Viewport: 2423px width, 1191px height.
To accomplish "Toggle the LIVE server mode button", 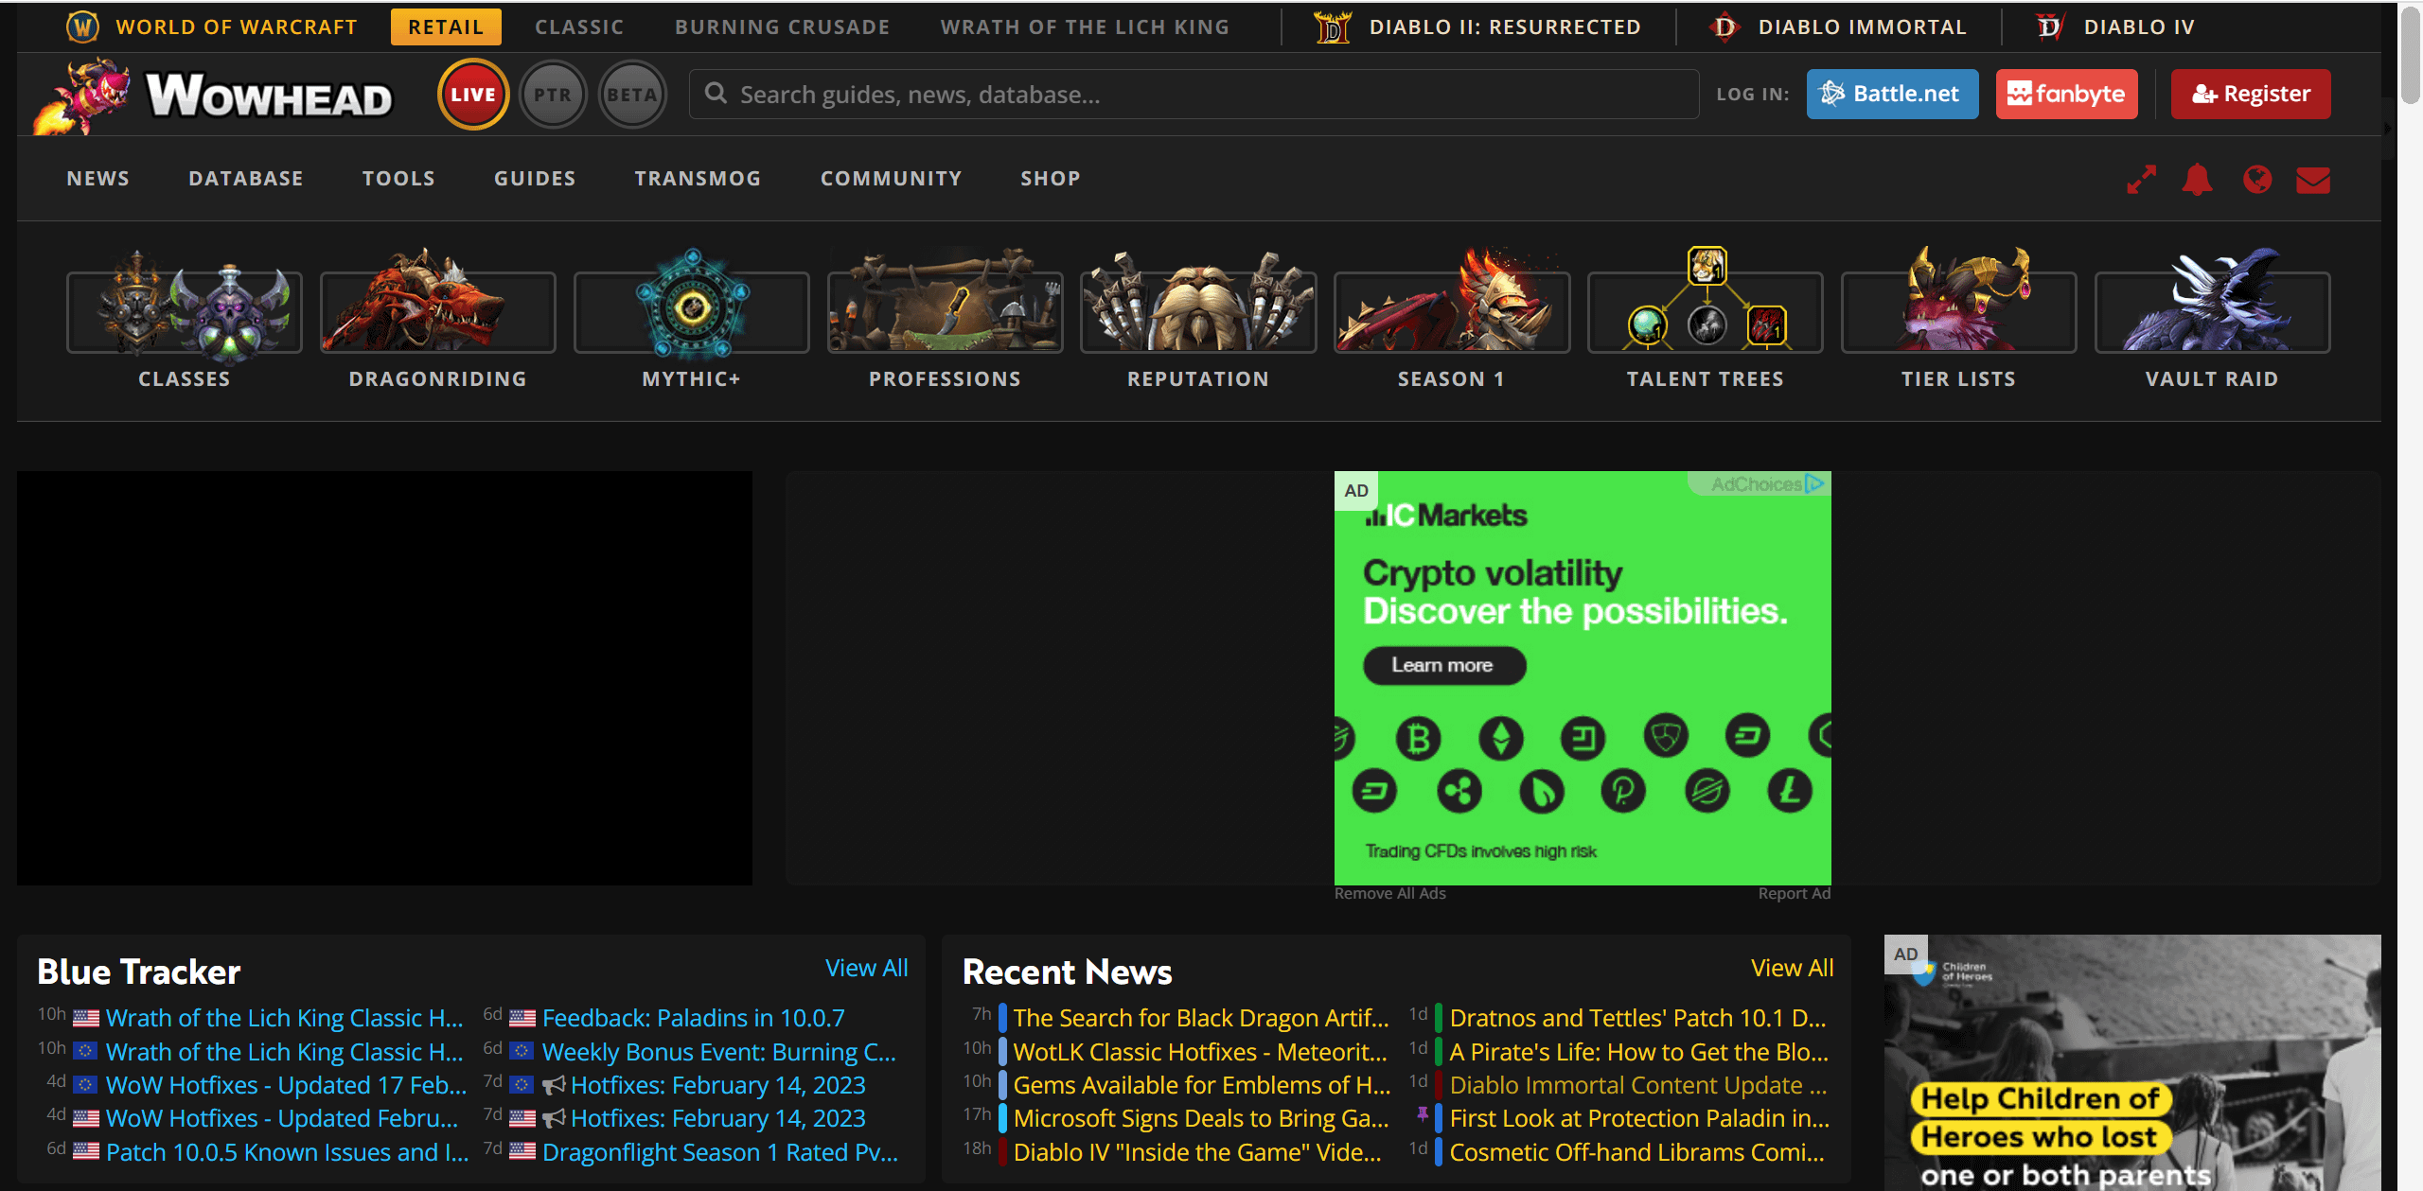I will click(473, 95).
